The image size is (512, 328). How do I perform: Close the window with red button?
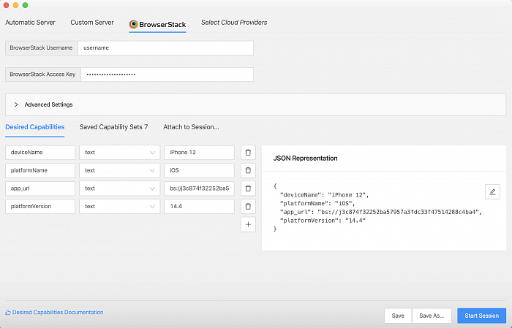click(6, 5)
